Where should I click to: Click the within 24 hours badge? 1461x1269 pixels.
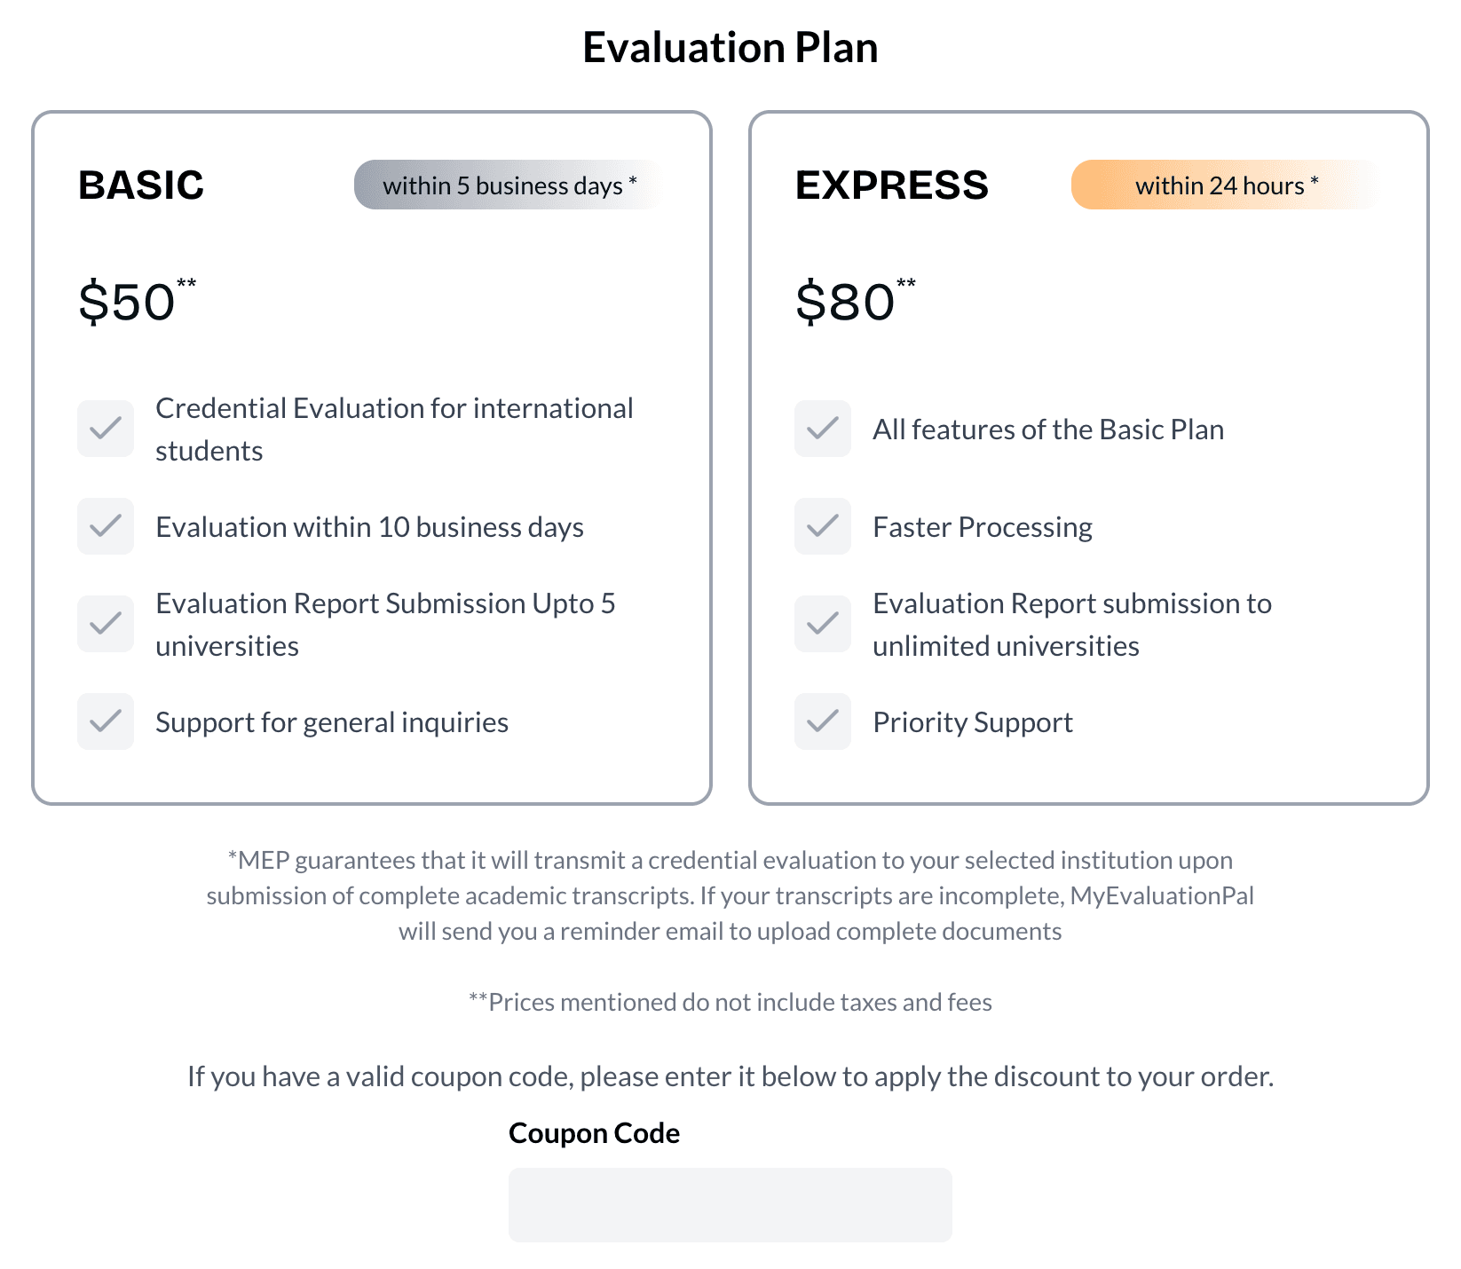(1225, 185)
